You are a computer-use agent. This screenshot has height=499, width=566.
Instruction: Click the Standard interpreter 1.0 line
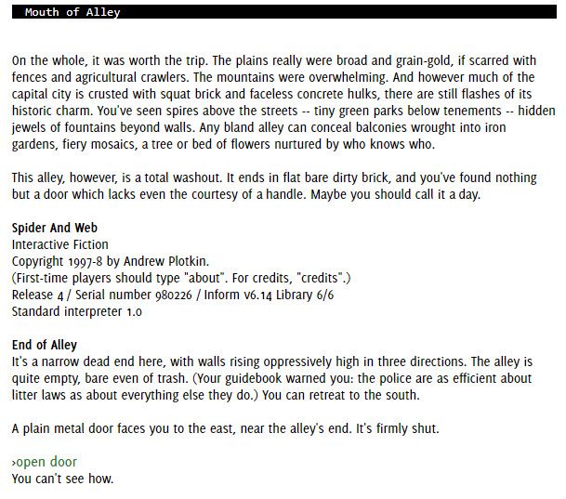click(77, 311)
